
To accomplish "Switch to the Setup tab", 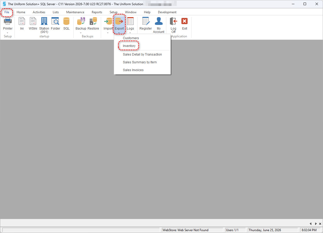I will (114, 12).
